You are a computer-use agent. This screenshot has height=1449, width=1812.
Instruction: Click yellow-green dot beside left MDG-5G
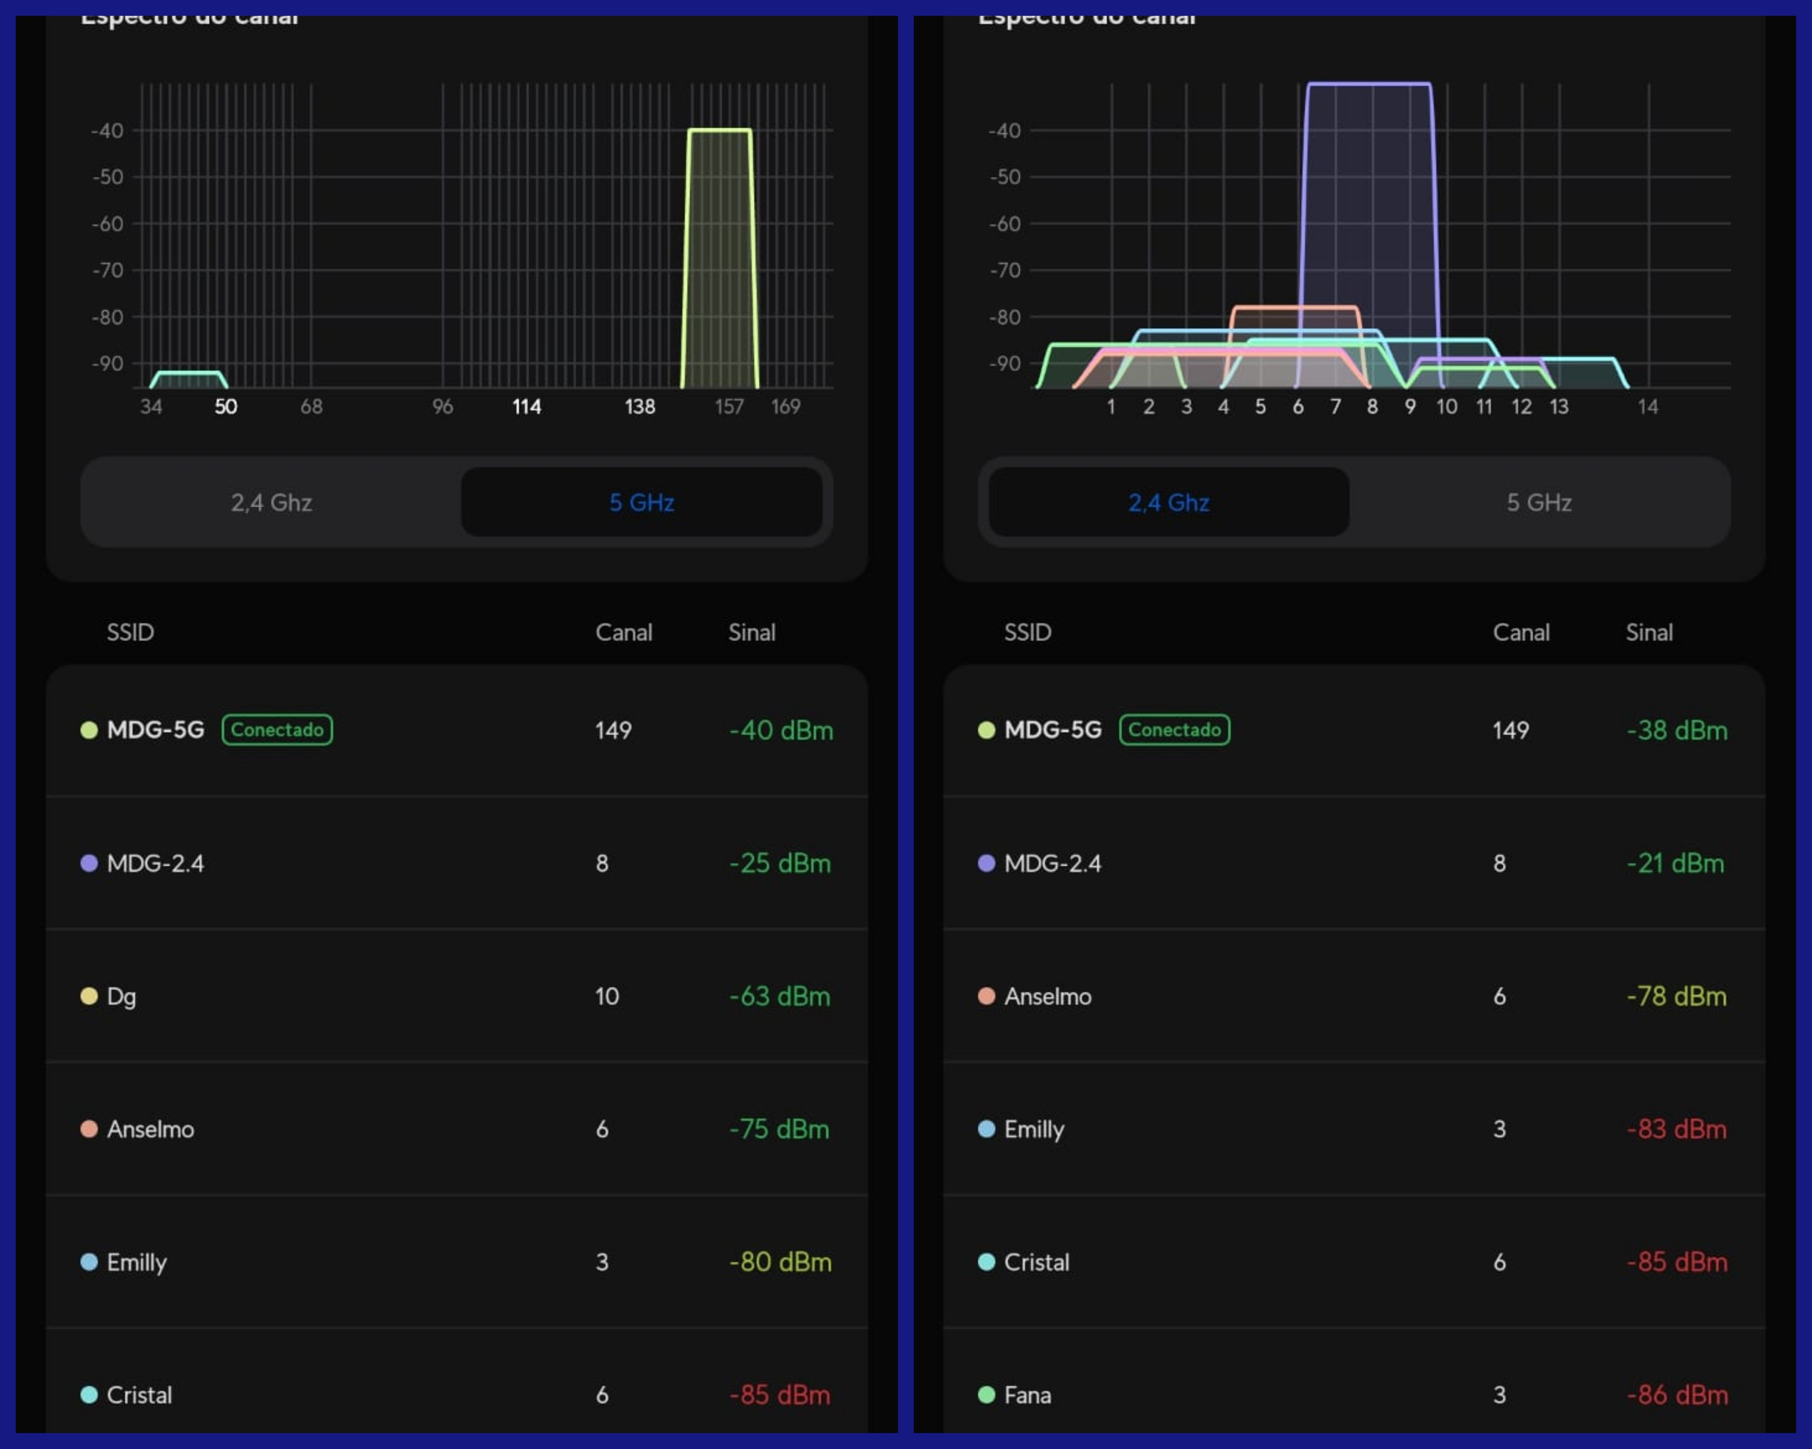tap(89, 729)
